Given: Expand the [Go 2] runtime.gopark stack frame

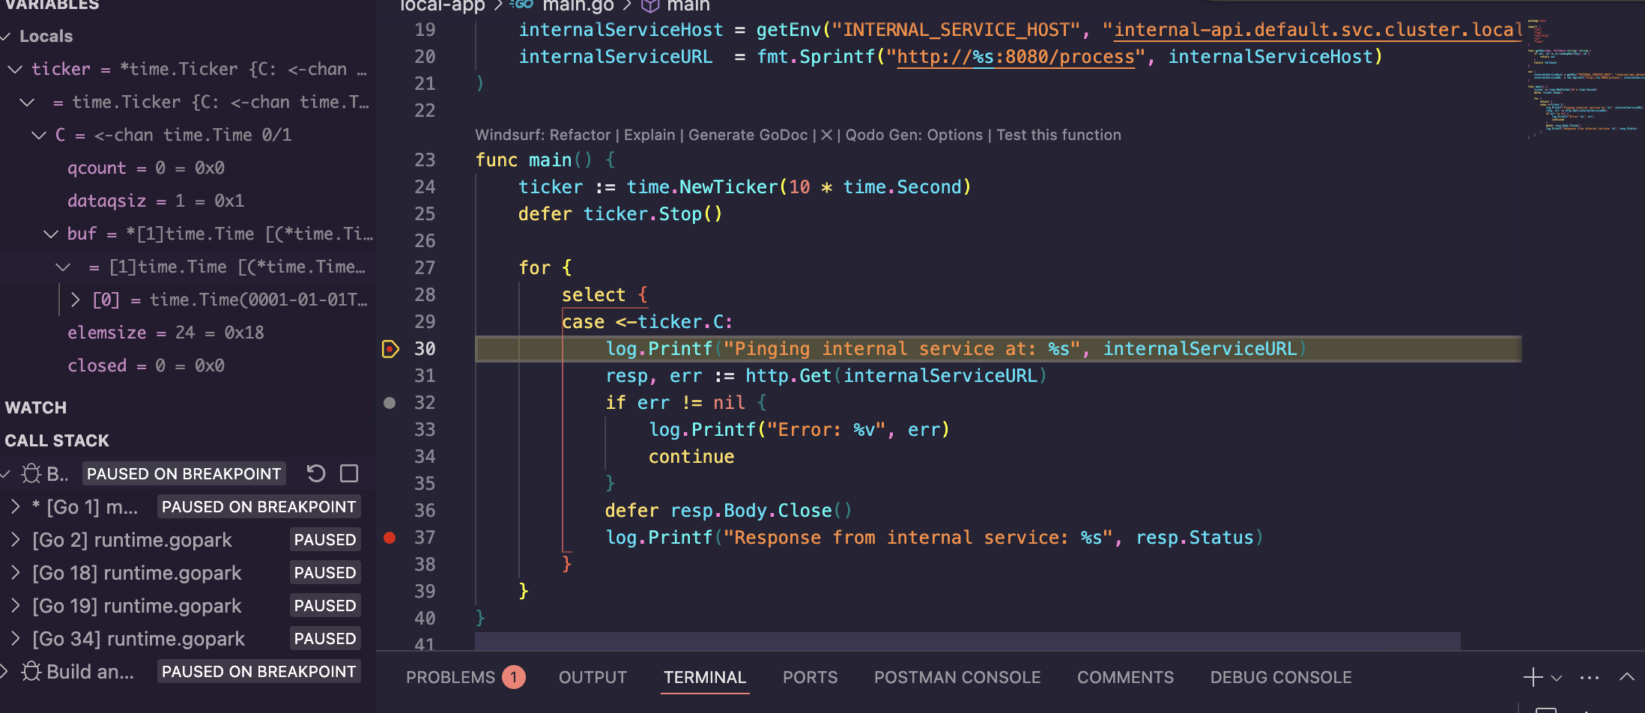Looking at the screenshot, I should [16, 539].
